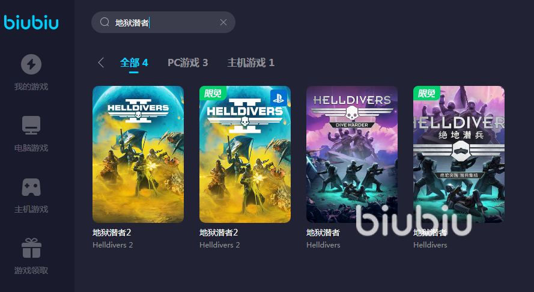Click 地狱潜者2 title under first cover
The image size is (534, 292).
coord(112,233)
